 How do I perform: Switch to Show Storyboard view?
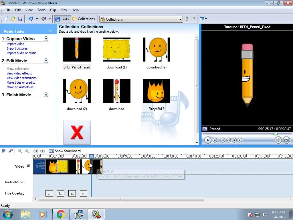(65, 151)
